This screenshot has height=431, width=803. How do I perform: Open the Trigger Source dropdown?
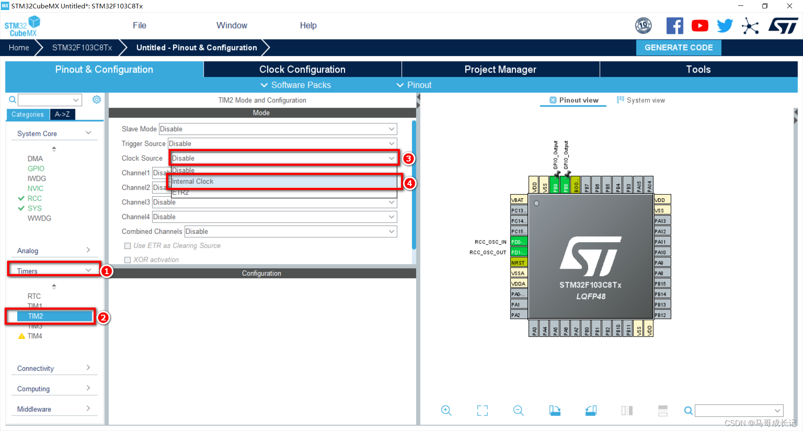point(282,144)
